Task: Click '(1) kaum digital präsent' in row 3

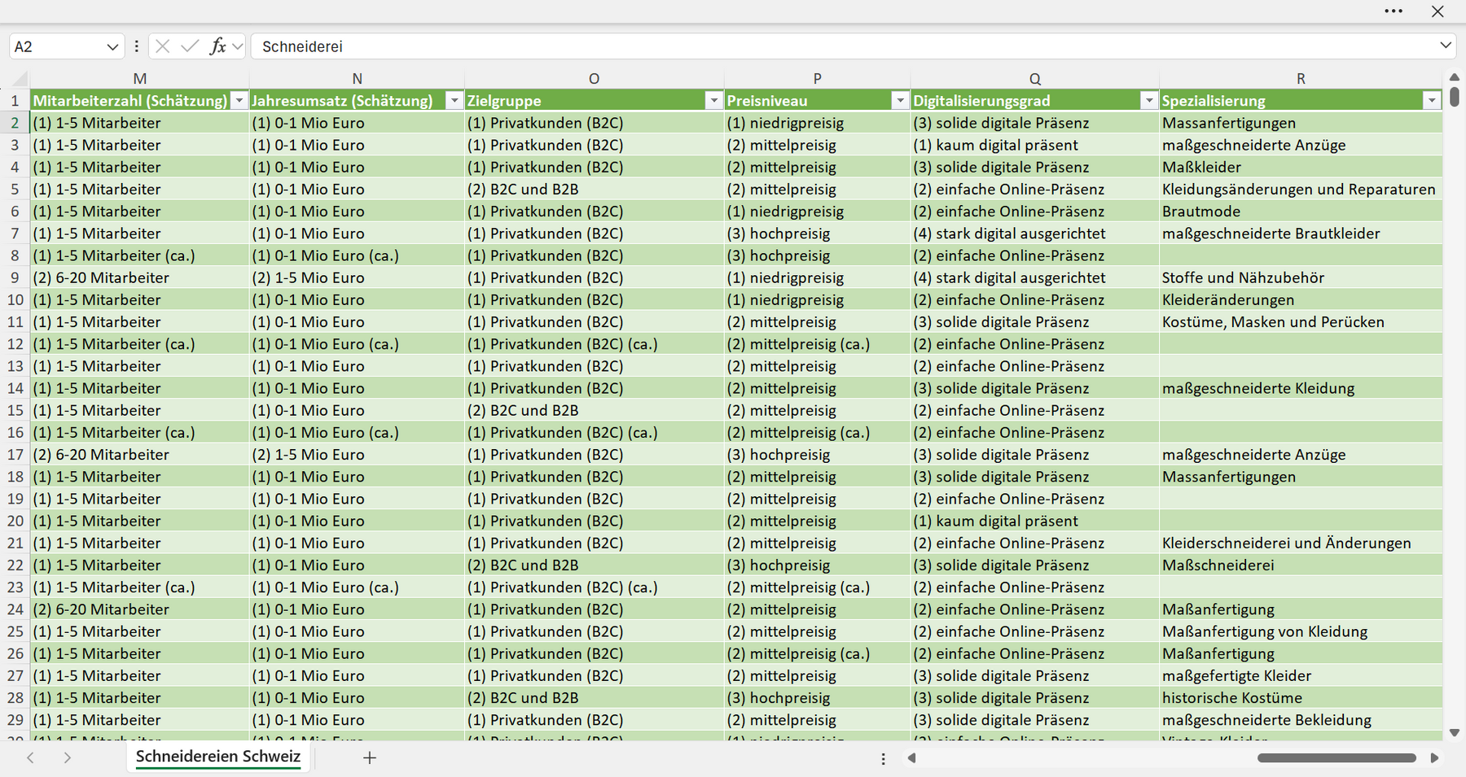Action: [x=1034, y=145]
